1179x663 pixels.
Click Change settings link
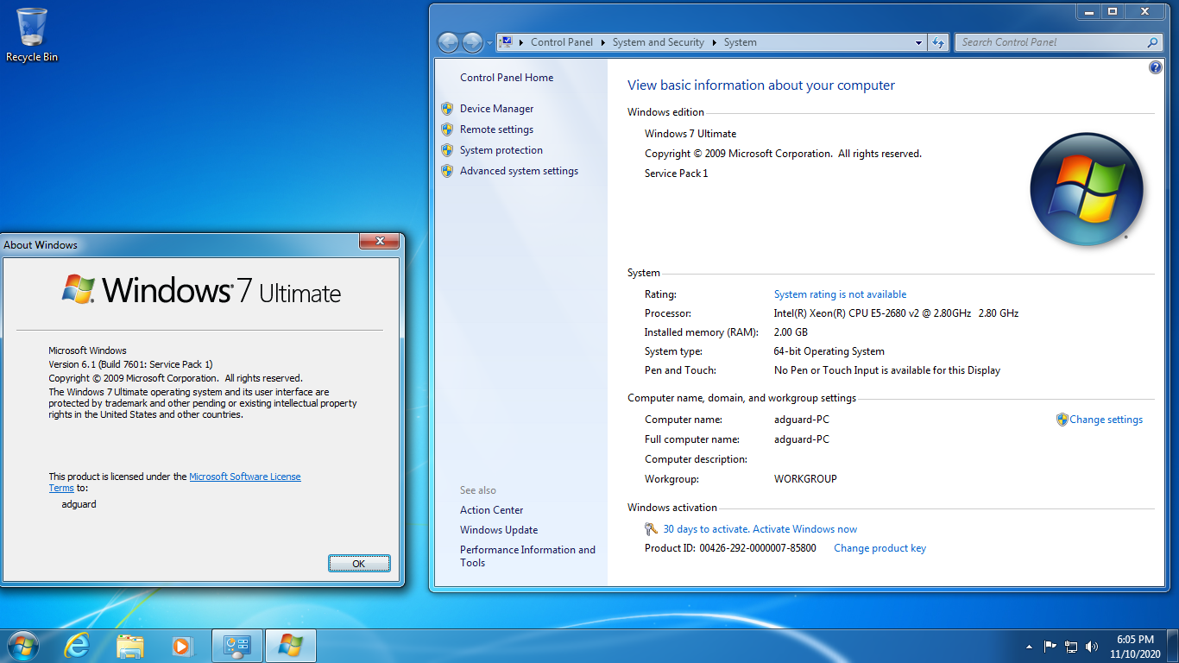(1106, 420)
